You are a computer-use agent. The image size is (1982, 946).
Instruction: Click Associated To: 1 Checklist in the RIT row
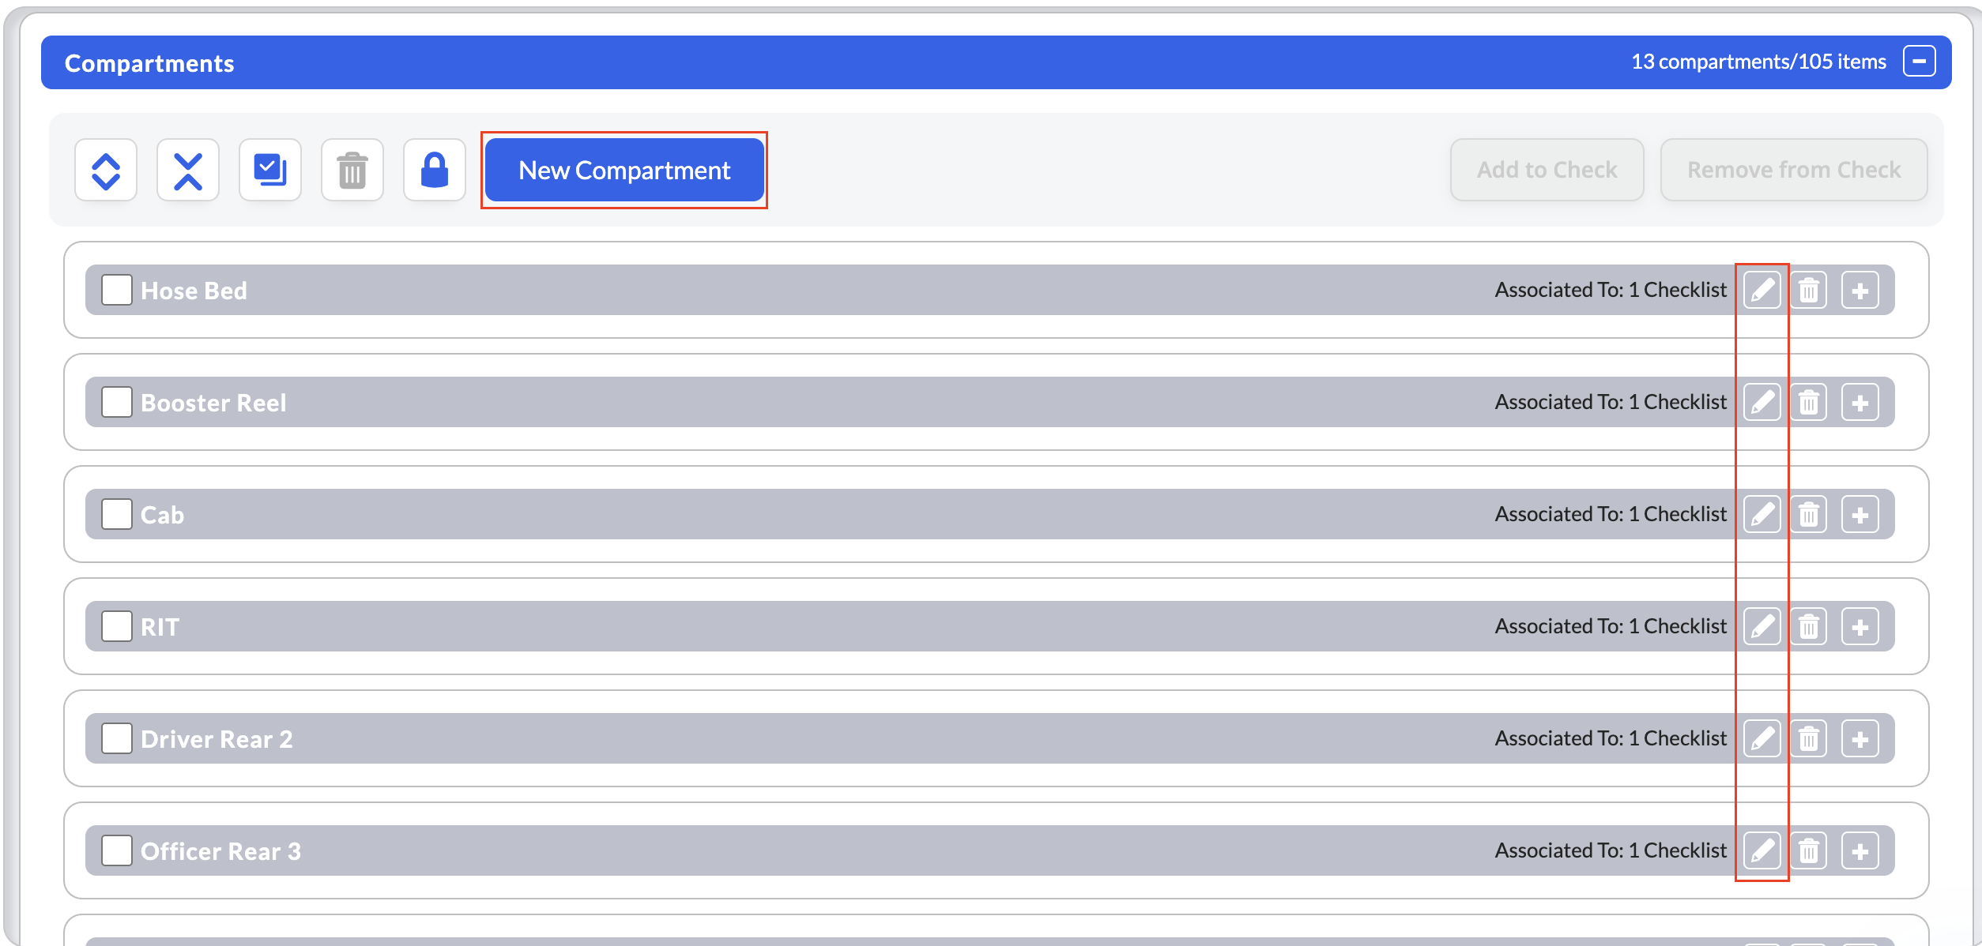(x=1611, y=626)
